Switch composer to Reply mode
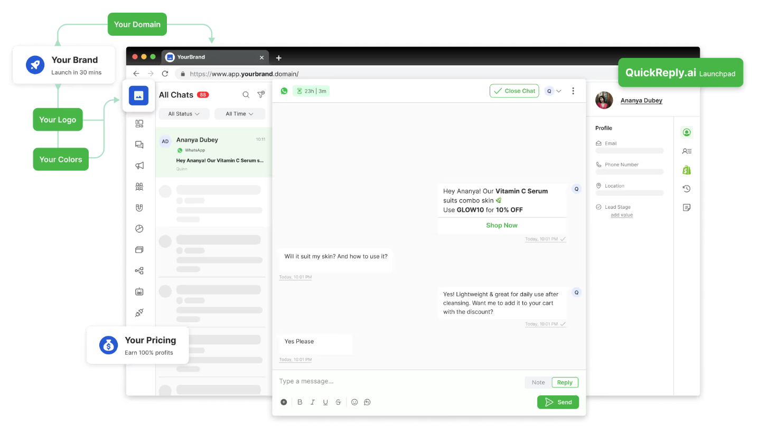 pyautogui.click(x=565, y=383)
